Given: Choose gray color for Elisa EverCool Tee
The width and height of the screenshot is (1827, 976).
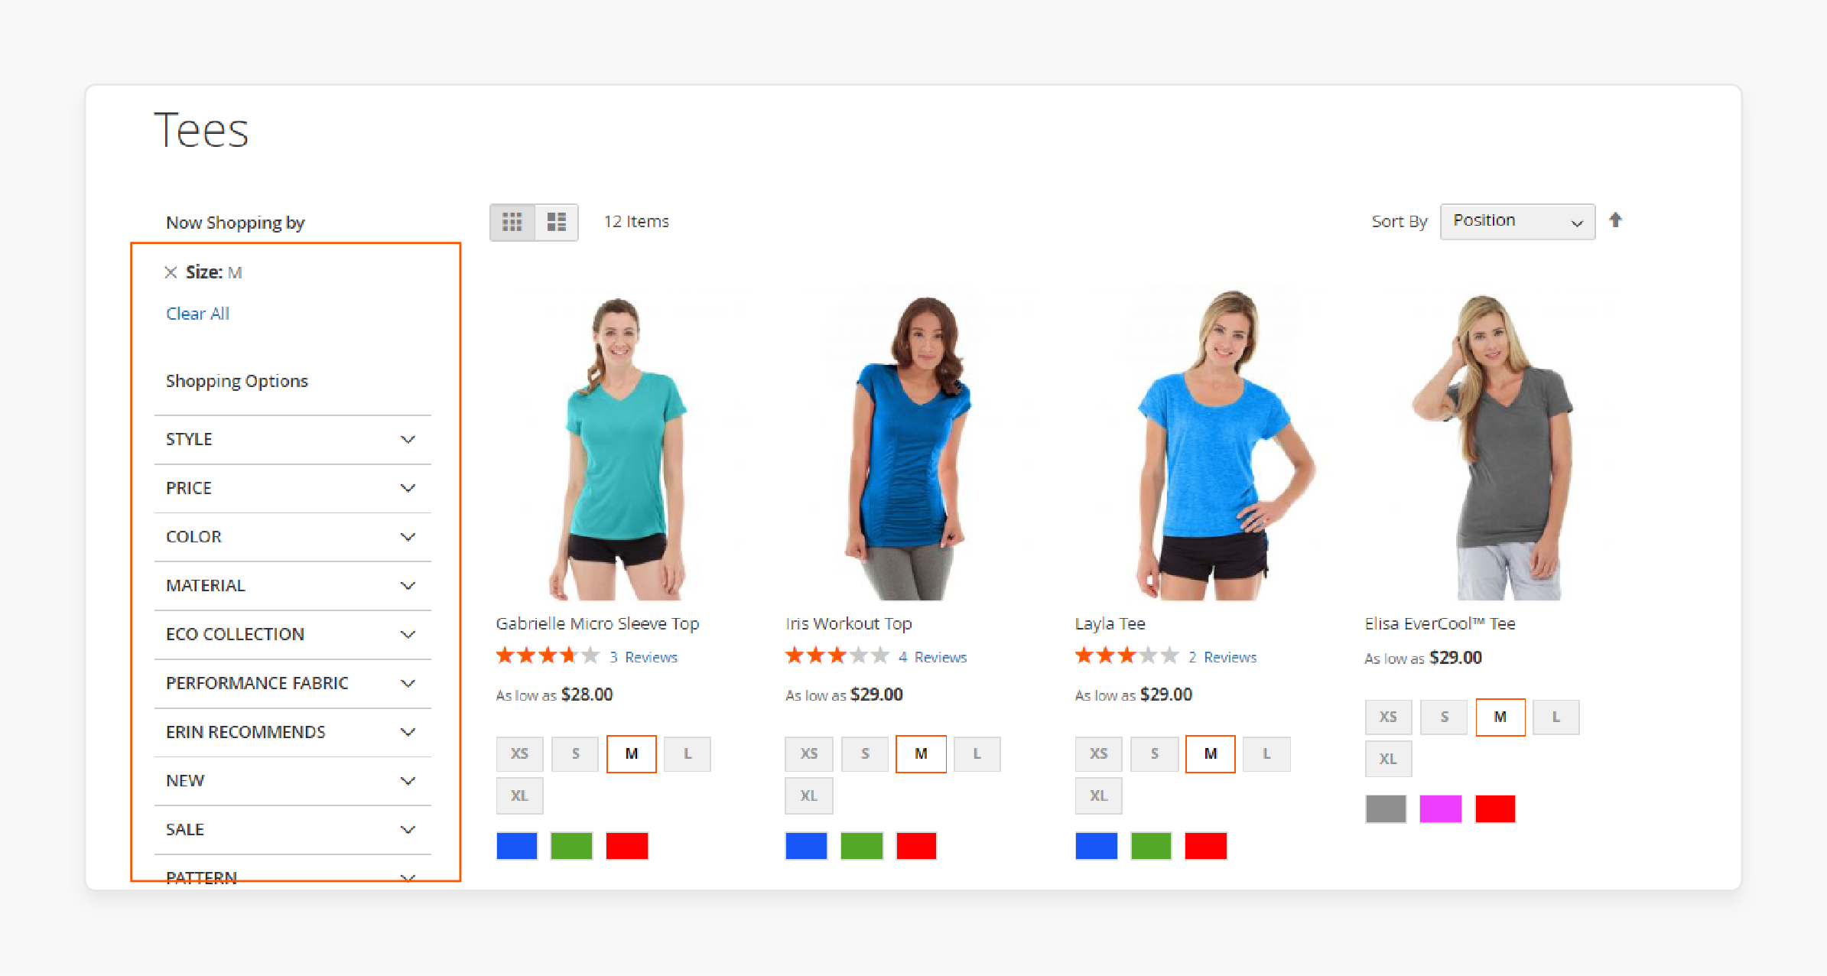Looking at the screenshot, I should coord(1386,809).
